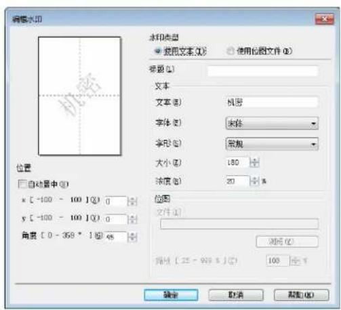Image resolution: width=341 pixels, height=310 pixels.
Task: Click the 帮助 button
Action: click(x=301, y=295)
